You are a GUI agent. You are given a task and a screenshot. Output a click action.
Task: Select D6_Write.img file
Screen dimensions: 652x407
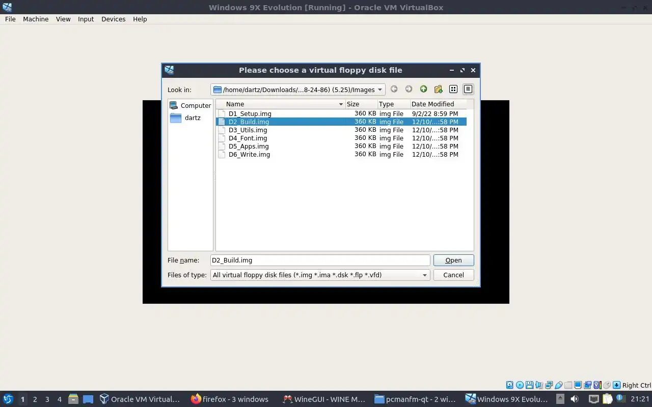pos(249,154)
